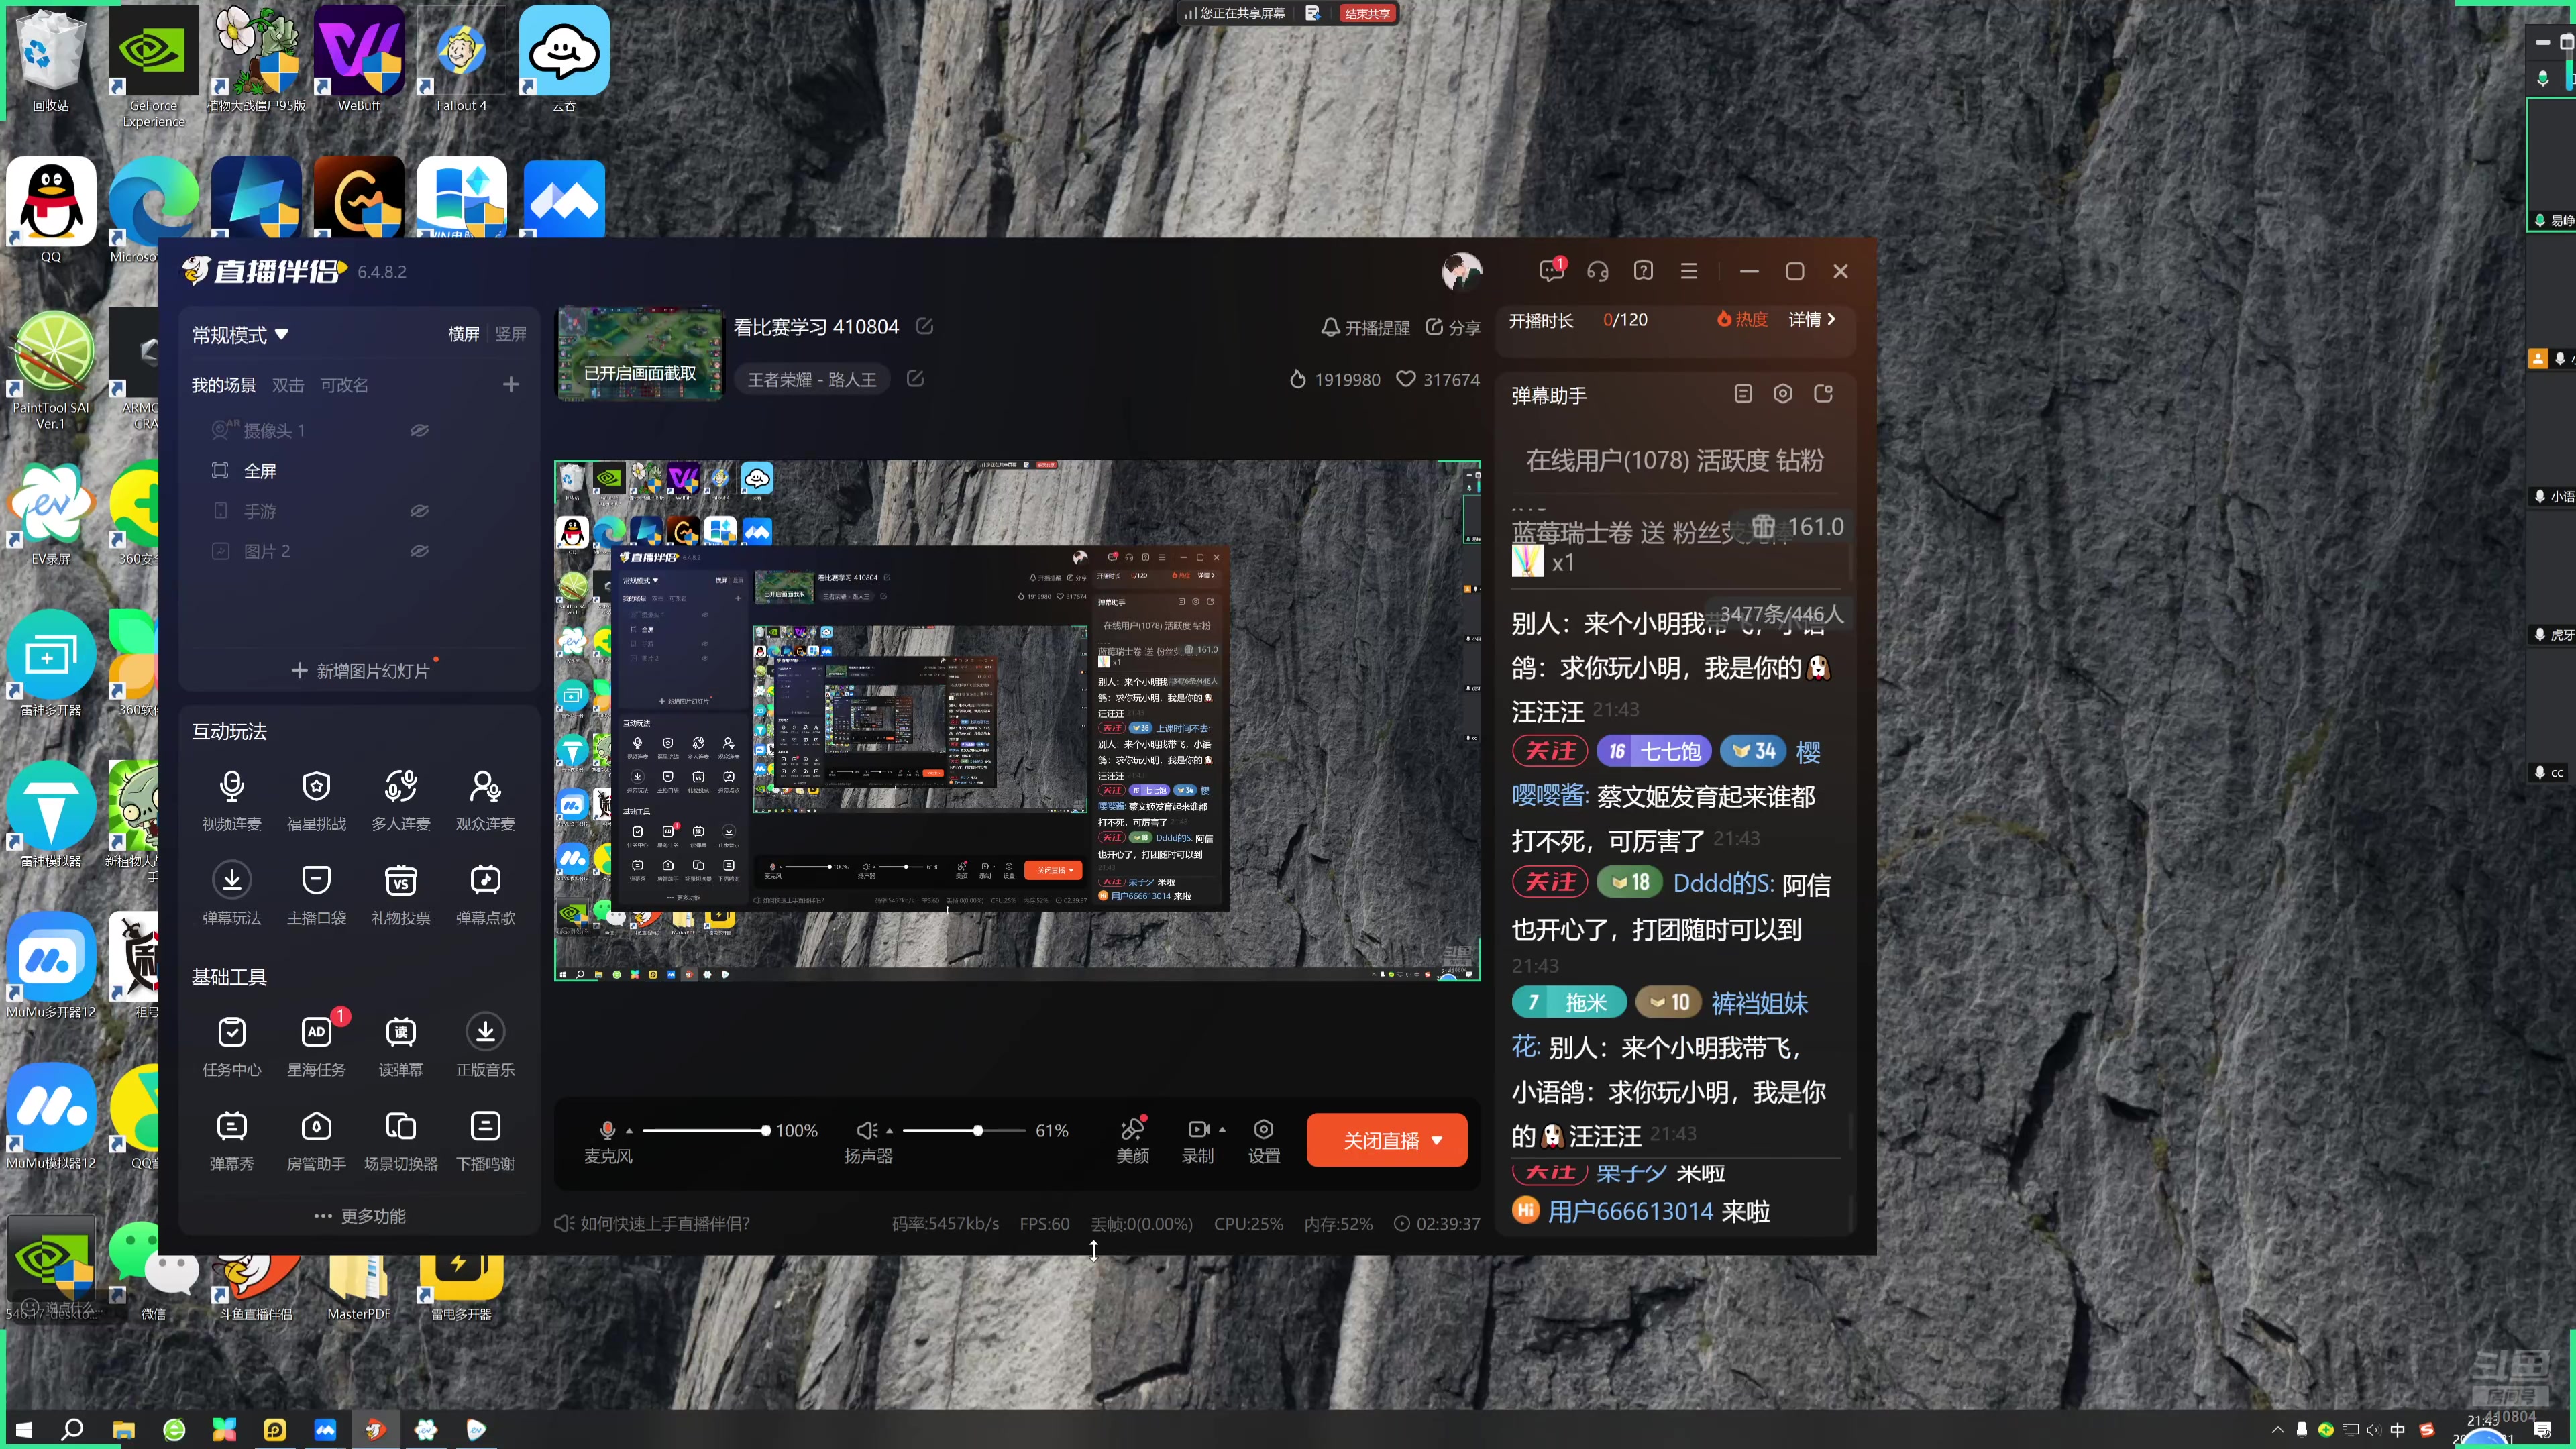The width and height of the screenshot is (2576, 1449).
Task: Click 新增图片幻灯片 button
Action: [360, 670]
